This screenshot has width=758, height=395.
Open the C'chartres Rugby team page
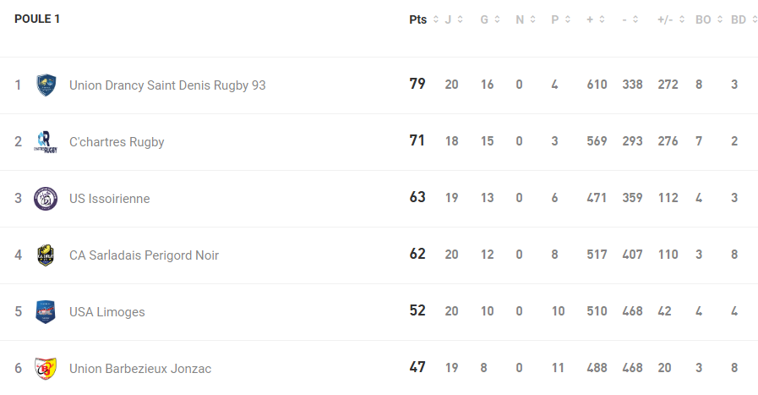pos(117,142)
